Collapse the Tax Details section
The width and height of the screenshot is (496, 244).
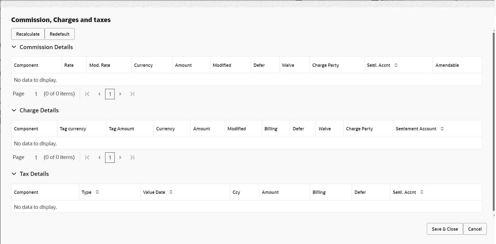pos(14,174)
